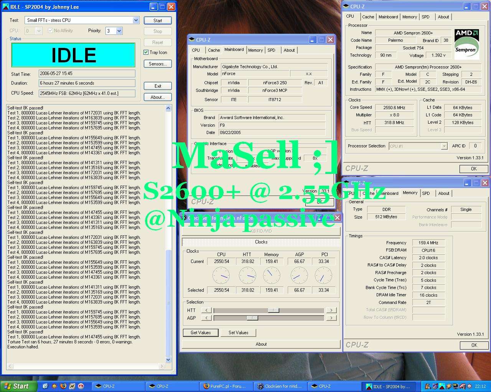The image size is (491, 392).
Task: Open the CPU number dropdown in SP2004
Action: pos(38,31)
